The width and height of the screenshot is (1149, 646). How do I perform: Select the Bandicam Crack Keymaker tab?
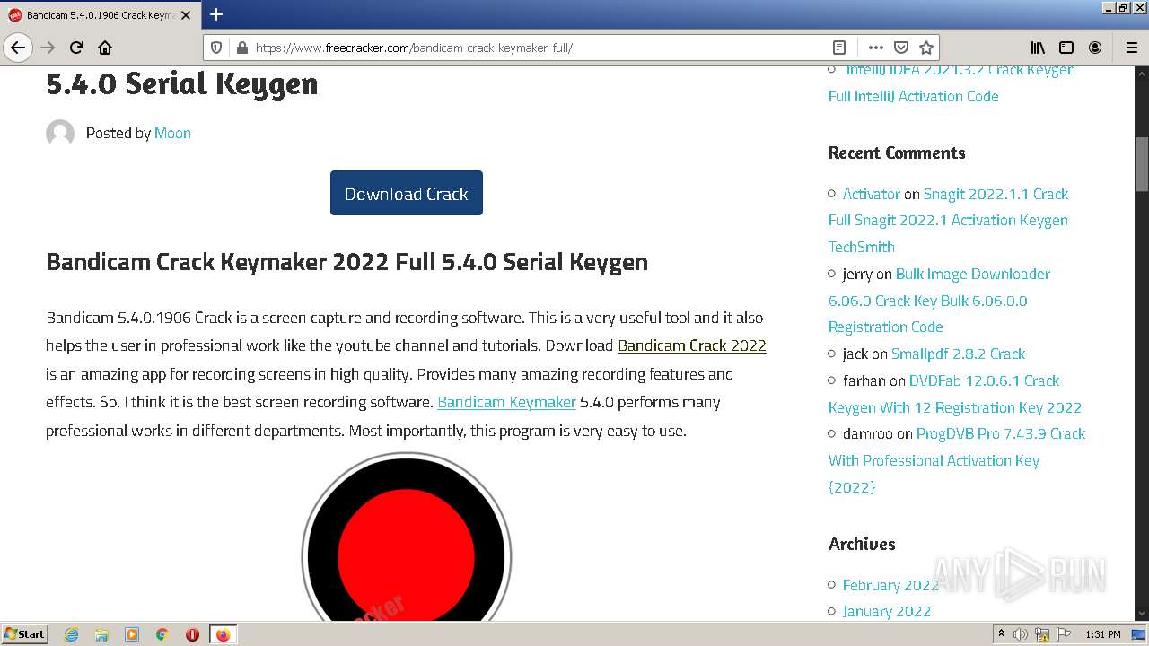click(x=101, y=15)
